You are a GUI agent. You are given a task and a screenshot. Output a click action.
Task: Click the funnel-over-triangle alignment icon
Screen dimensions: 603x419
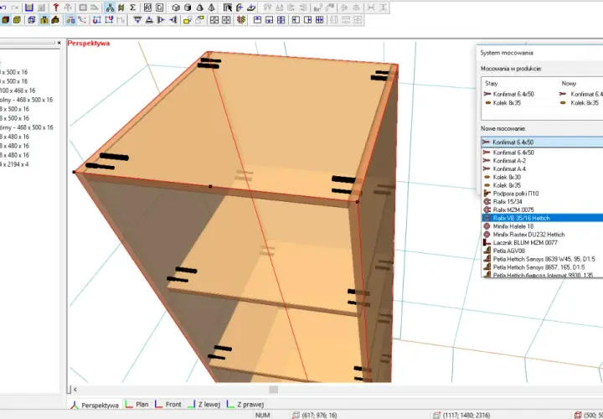click(x=137, y=20)
